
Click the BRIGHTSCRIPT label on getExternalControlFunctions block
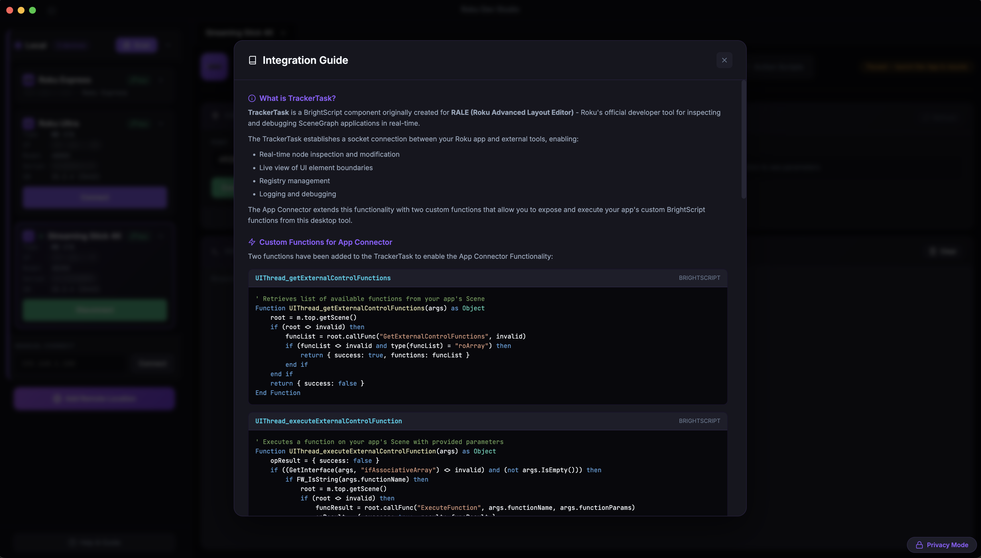point(699,278)
